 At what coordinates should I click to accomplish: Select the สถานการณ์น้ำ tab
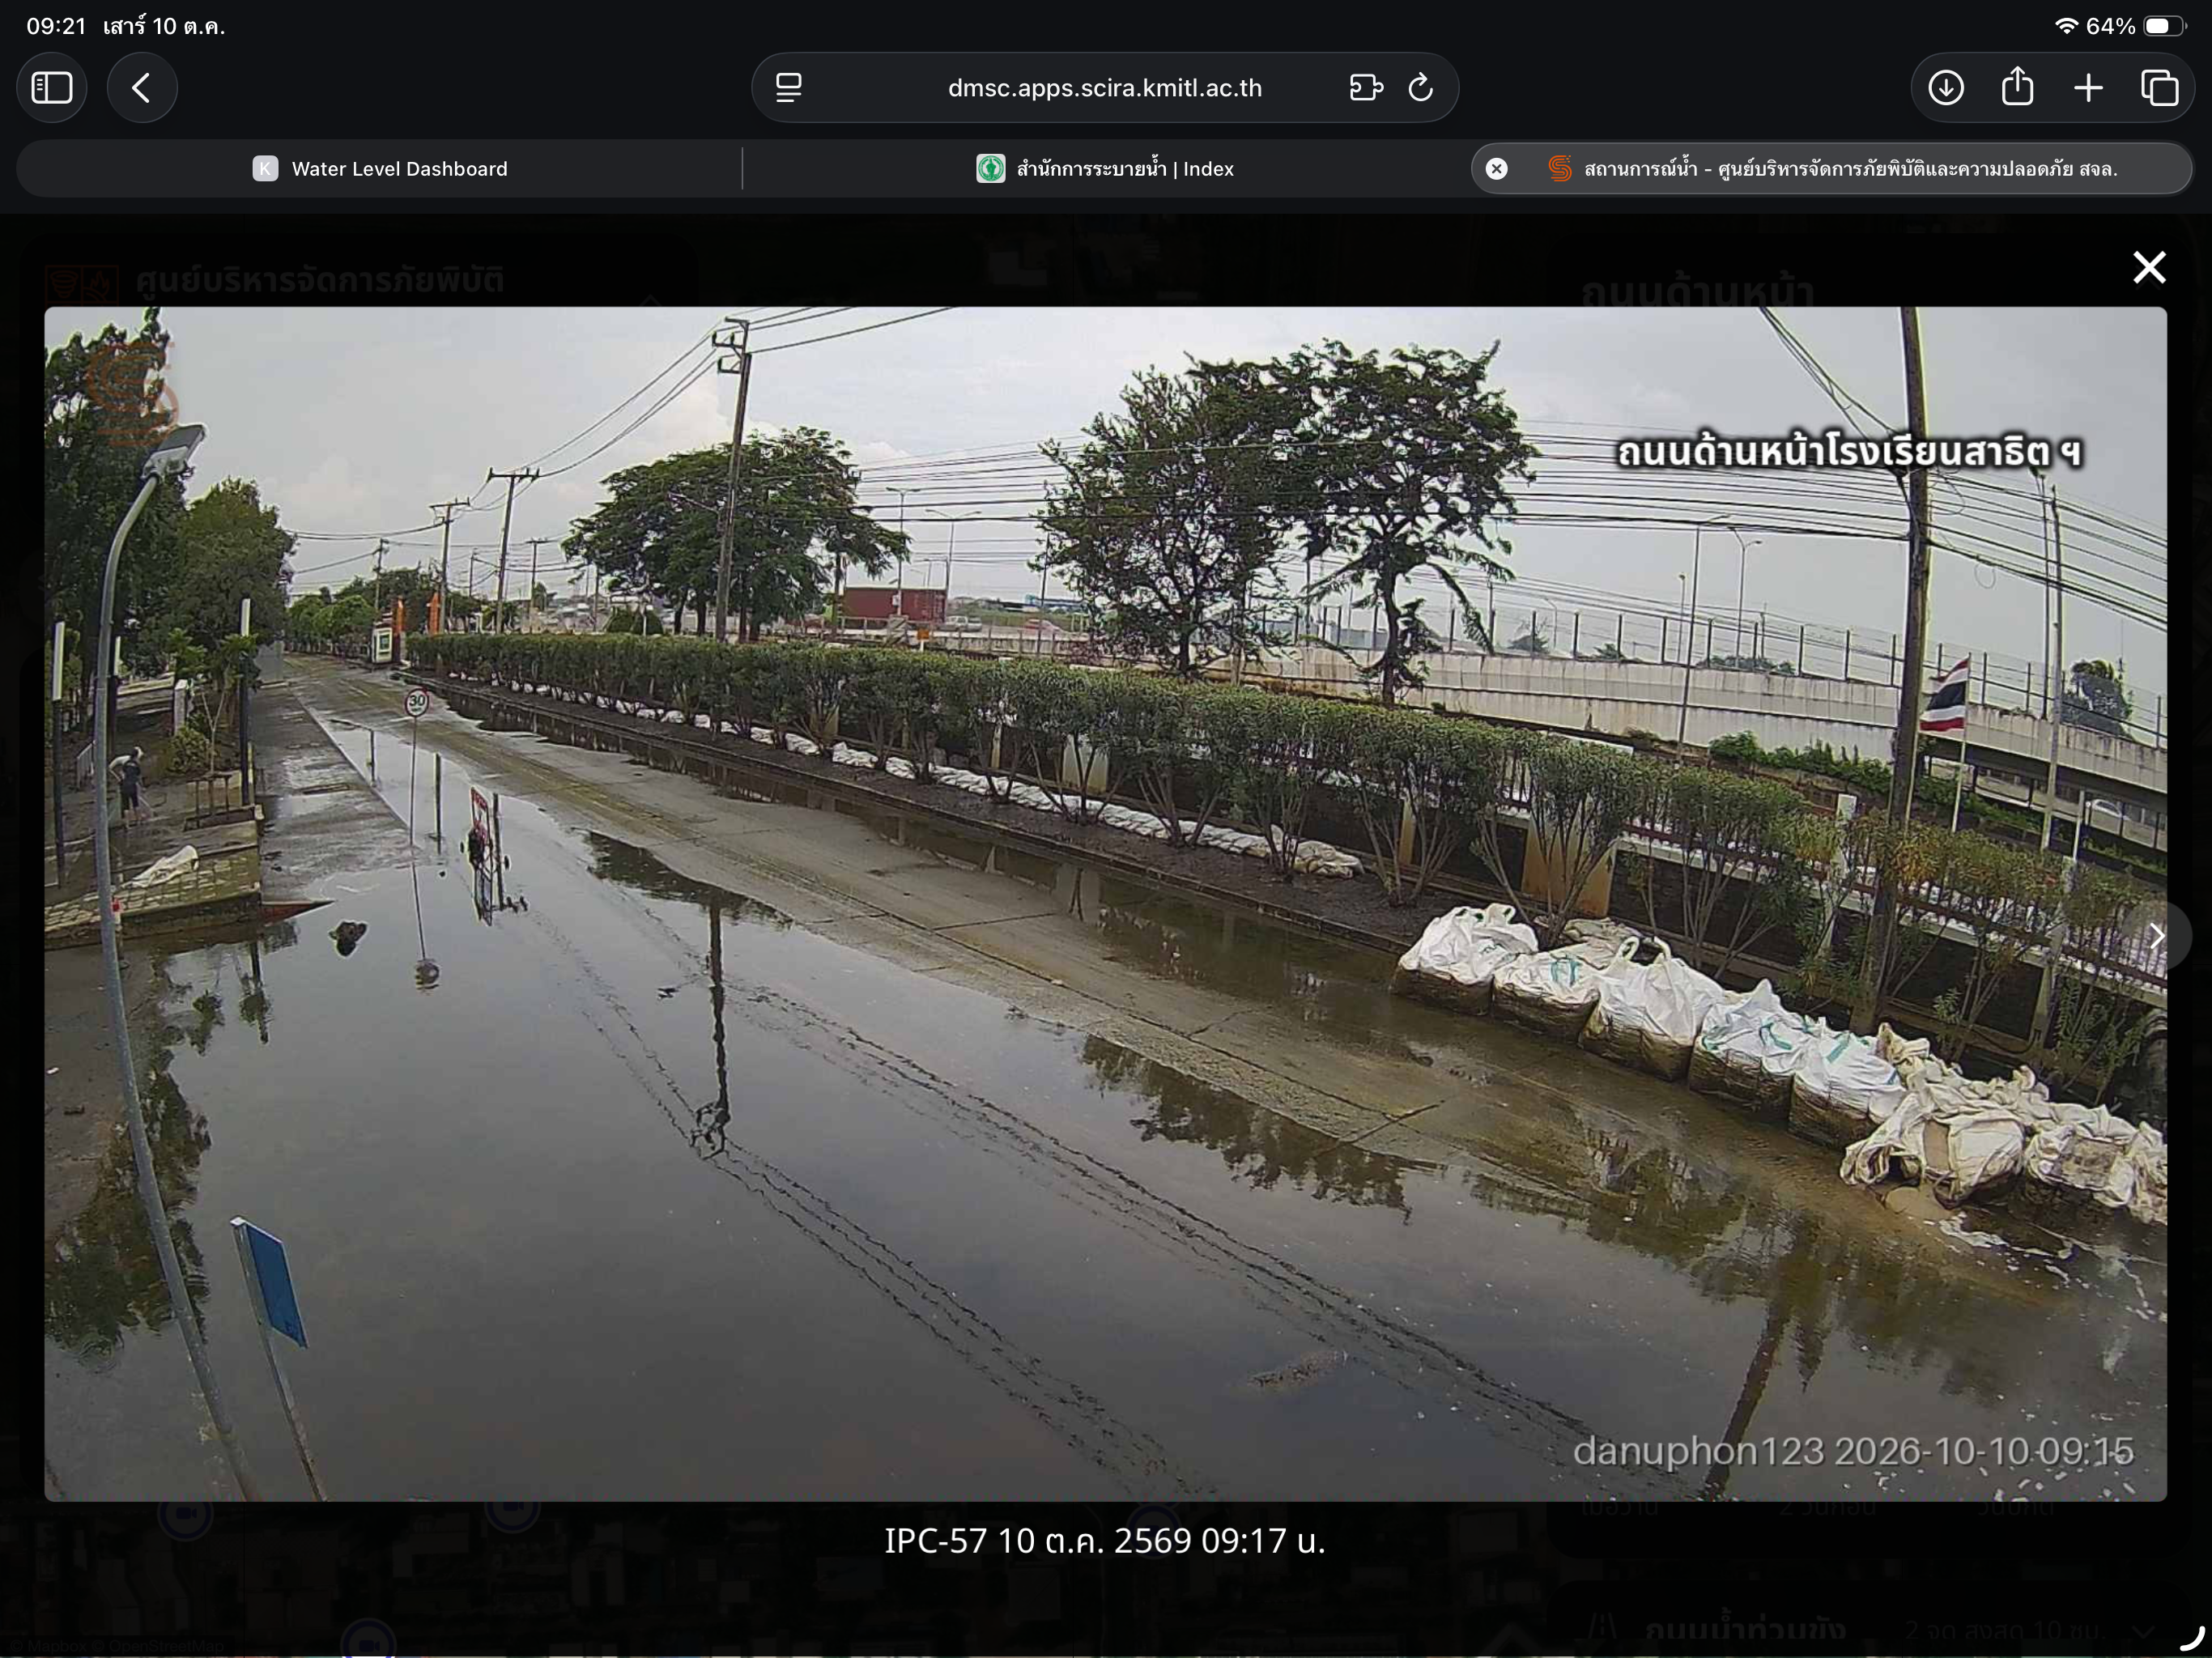(1832, 169)
